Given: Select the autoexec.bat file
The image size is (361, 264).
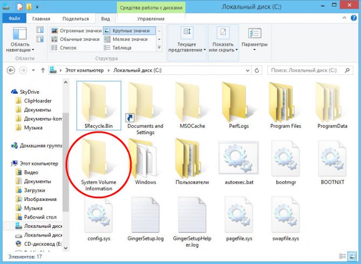Looking at the screenshot, I should click(x=239, y=162).
